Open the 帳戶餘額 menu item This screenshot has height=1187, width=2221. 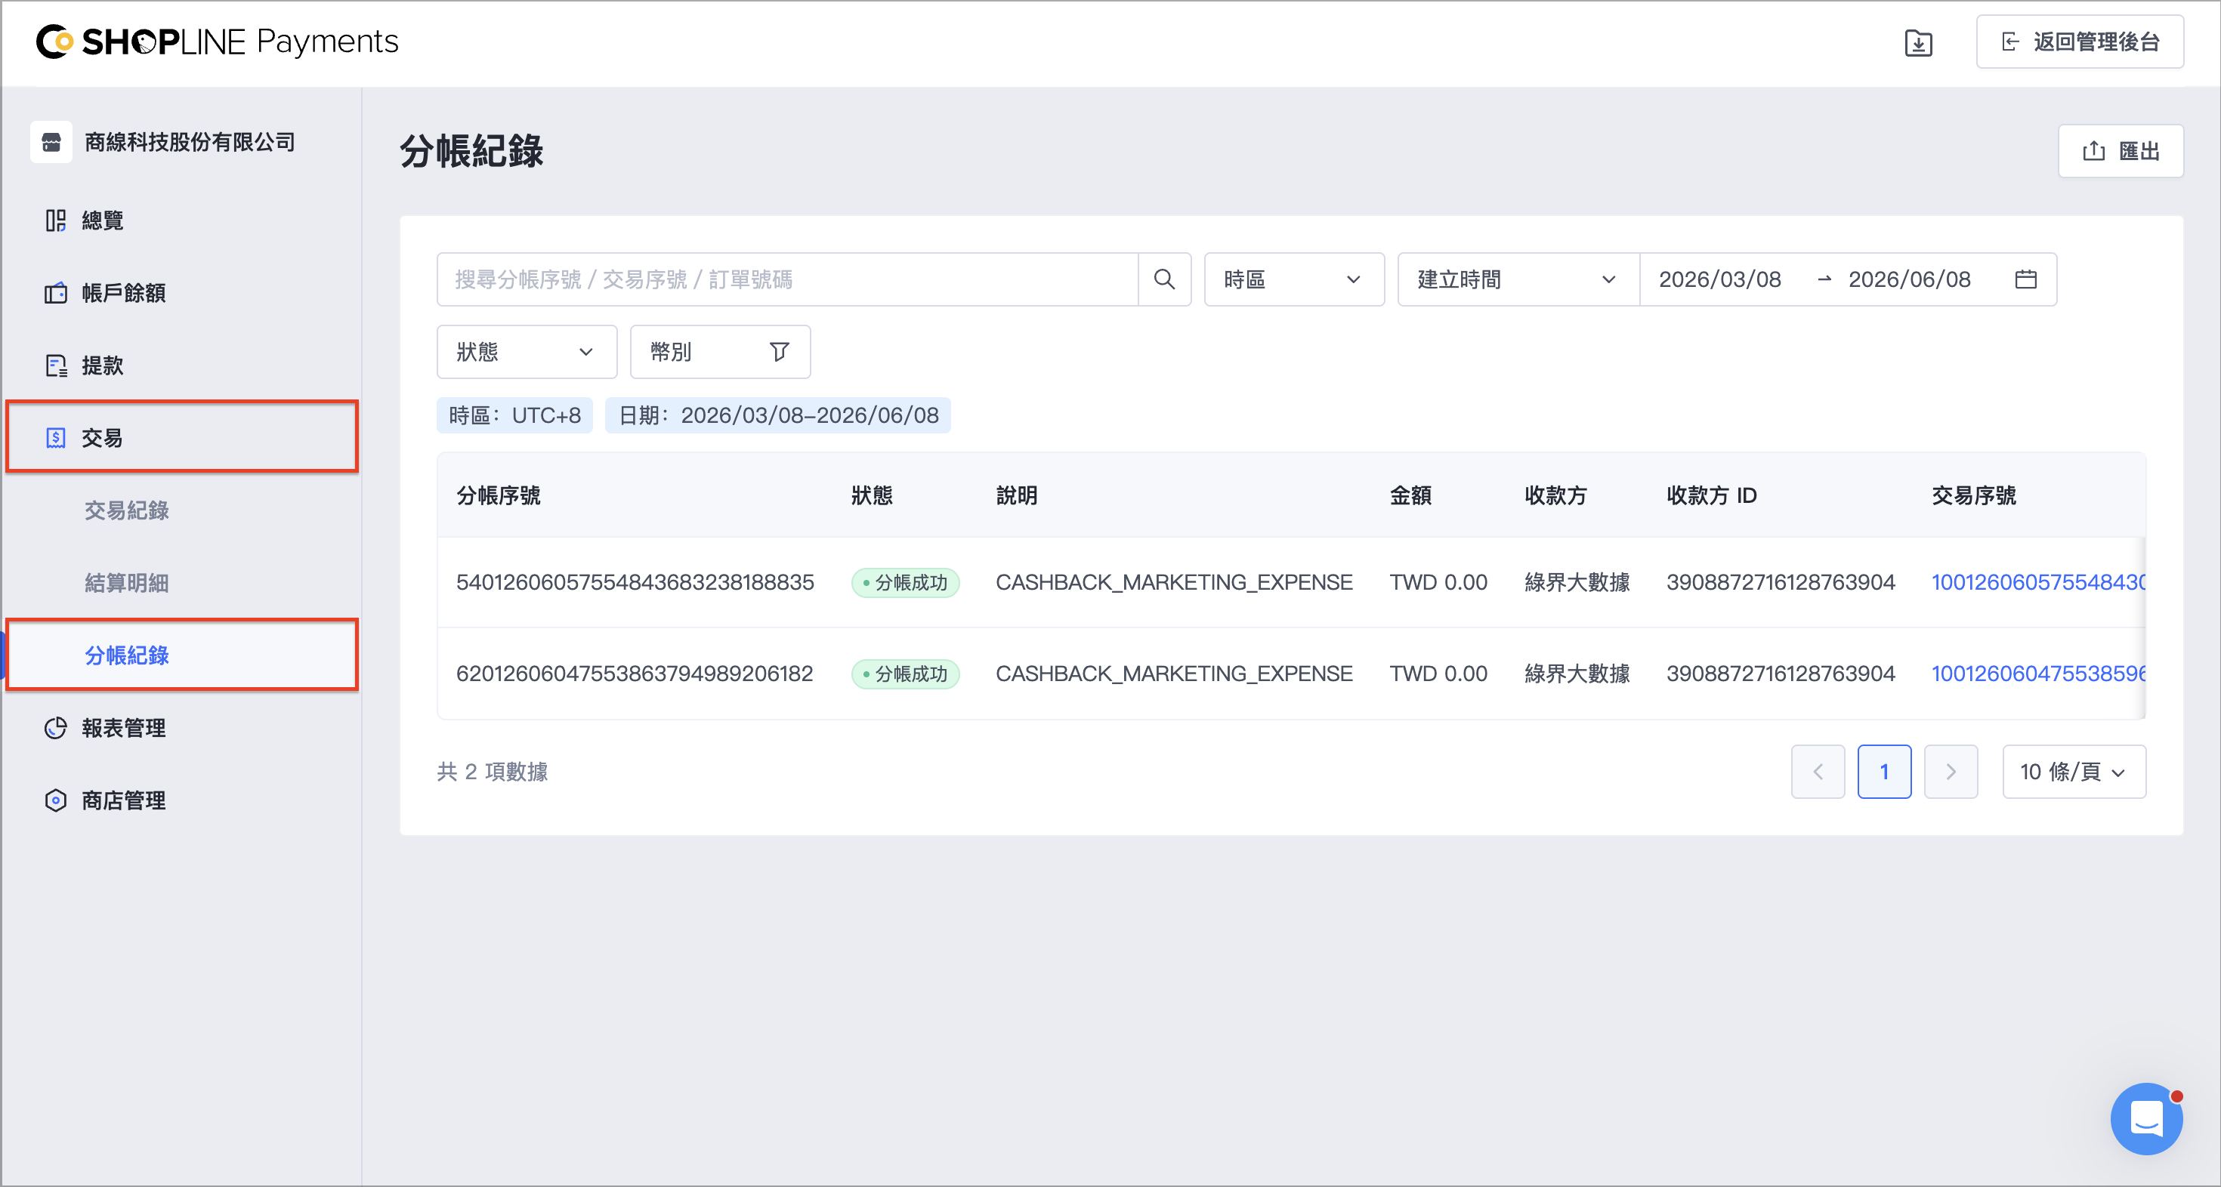tap(181, 293)
